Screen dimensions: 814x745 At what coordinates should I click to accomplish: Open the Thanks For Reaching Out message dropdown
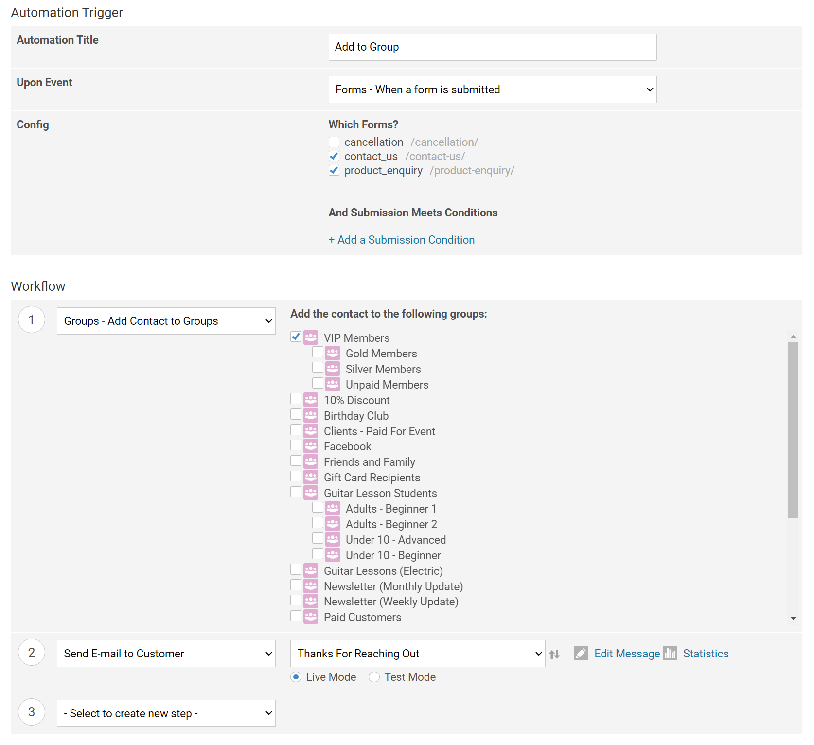click(417, 654)
